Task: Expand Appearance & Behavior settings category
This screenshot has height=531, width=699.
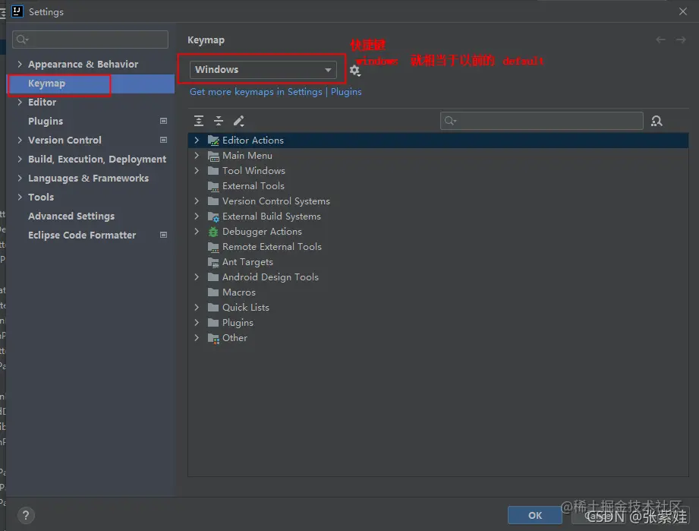Action: pyautogui.click(x=20, y=64)
